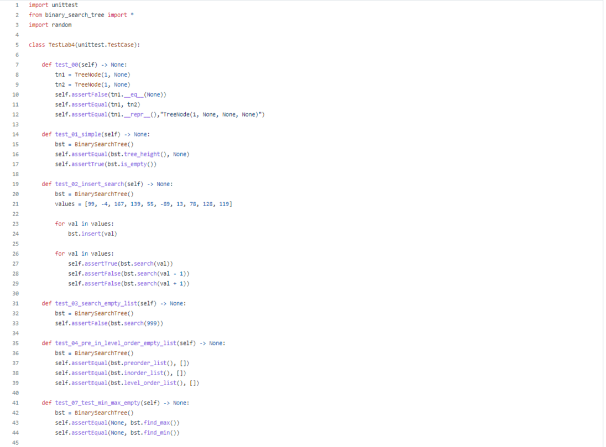The height and width of the screenshot is (447, 606).
Task: Click line number 1 in the gutter
Action: click(x=17, y=5)
